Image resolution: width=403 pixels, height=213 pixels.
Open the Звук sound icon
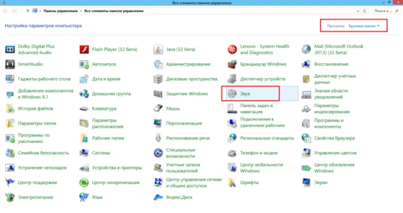point(232,94)
